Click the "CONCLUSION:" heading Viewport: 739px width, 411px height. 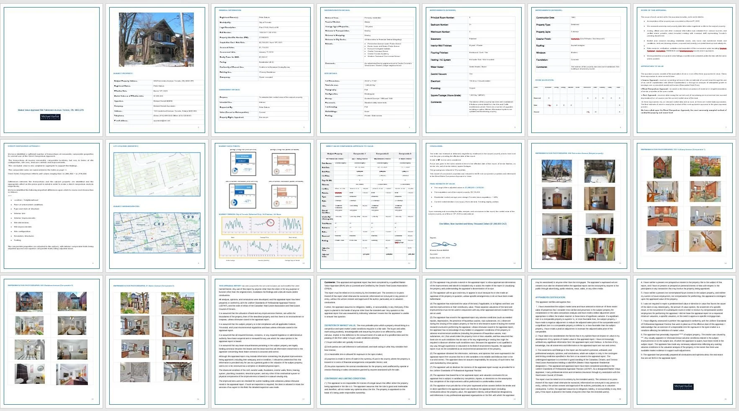click(436, 146)
